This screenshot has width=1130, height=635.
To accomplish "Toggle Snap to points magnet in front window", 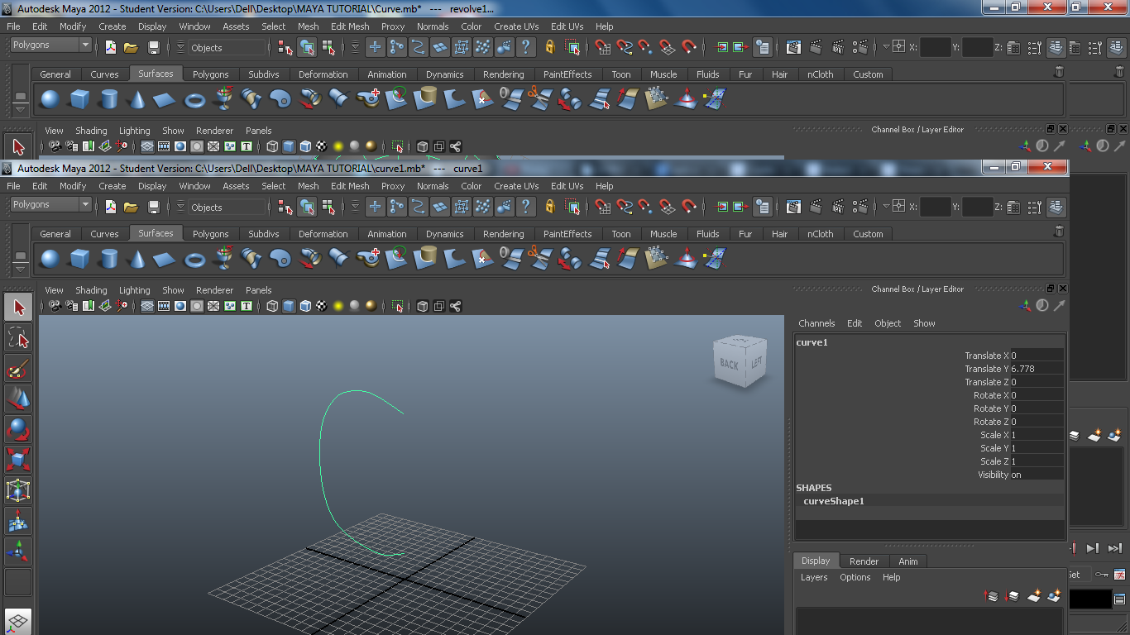I will click(x=646, y=207).
